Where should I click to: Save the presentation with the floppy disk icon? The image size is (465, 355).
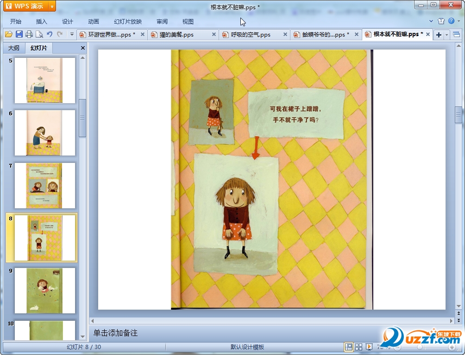point(19,34)
